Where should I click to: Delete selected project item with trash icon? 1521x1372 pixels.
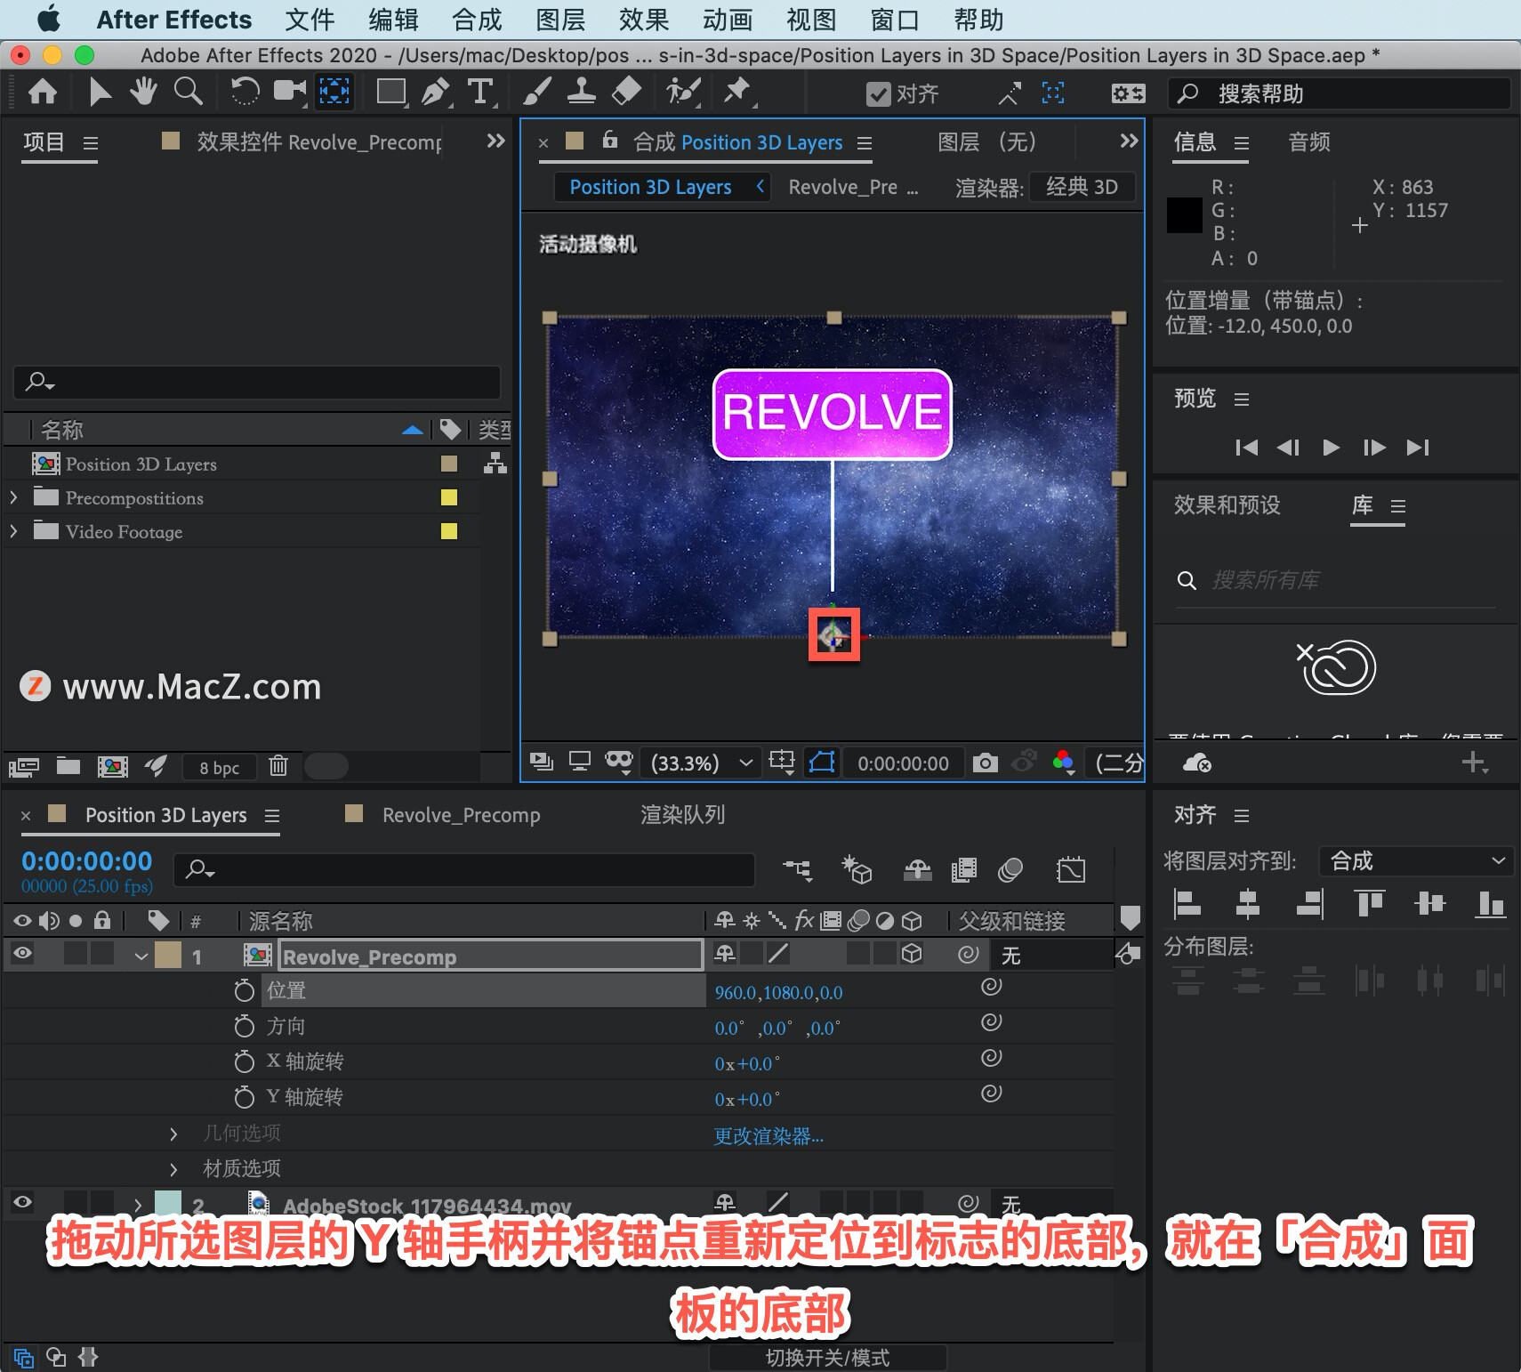(x=278, y=765)
